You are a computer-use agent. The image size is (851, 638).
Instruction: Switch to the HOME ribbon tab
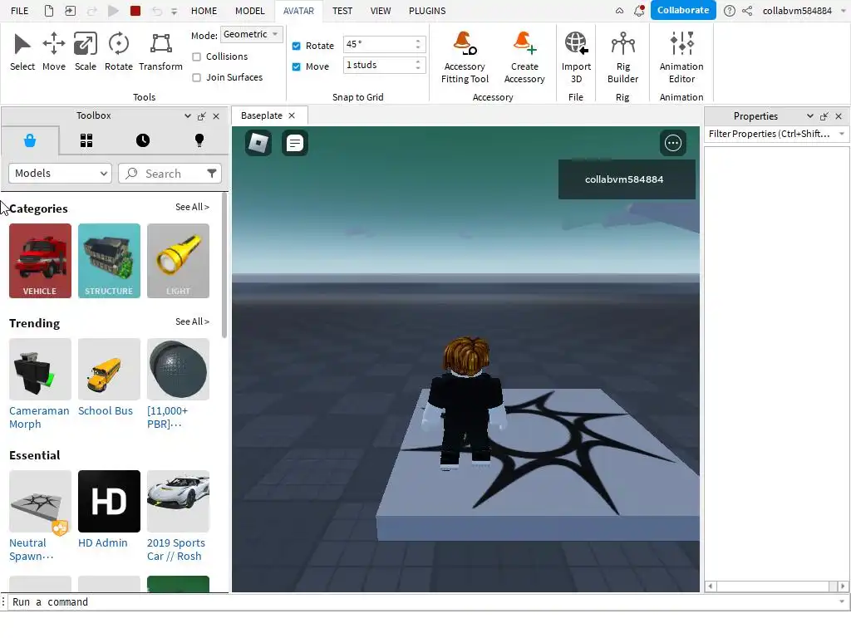pos(204,11)
